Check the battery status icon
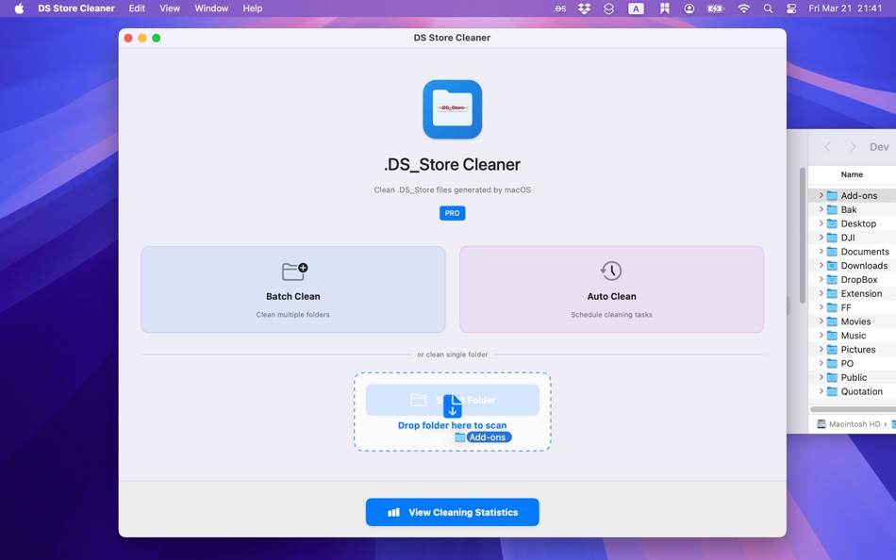The image size is (896, 560). pyautogui.click(x=716, y=8)
